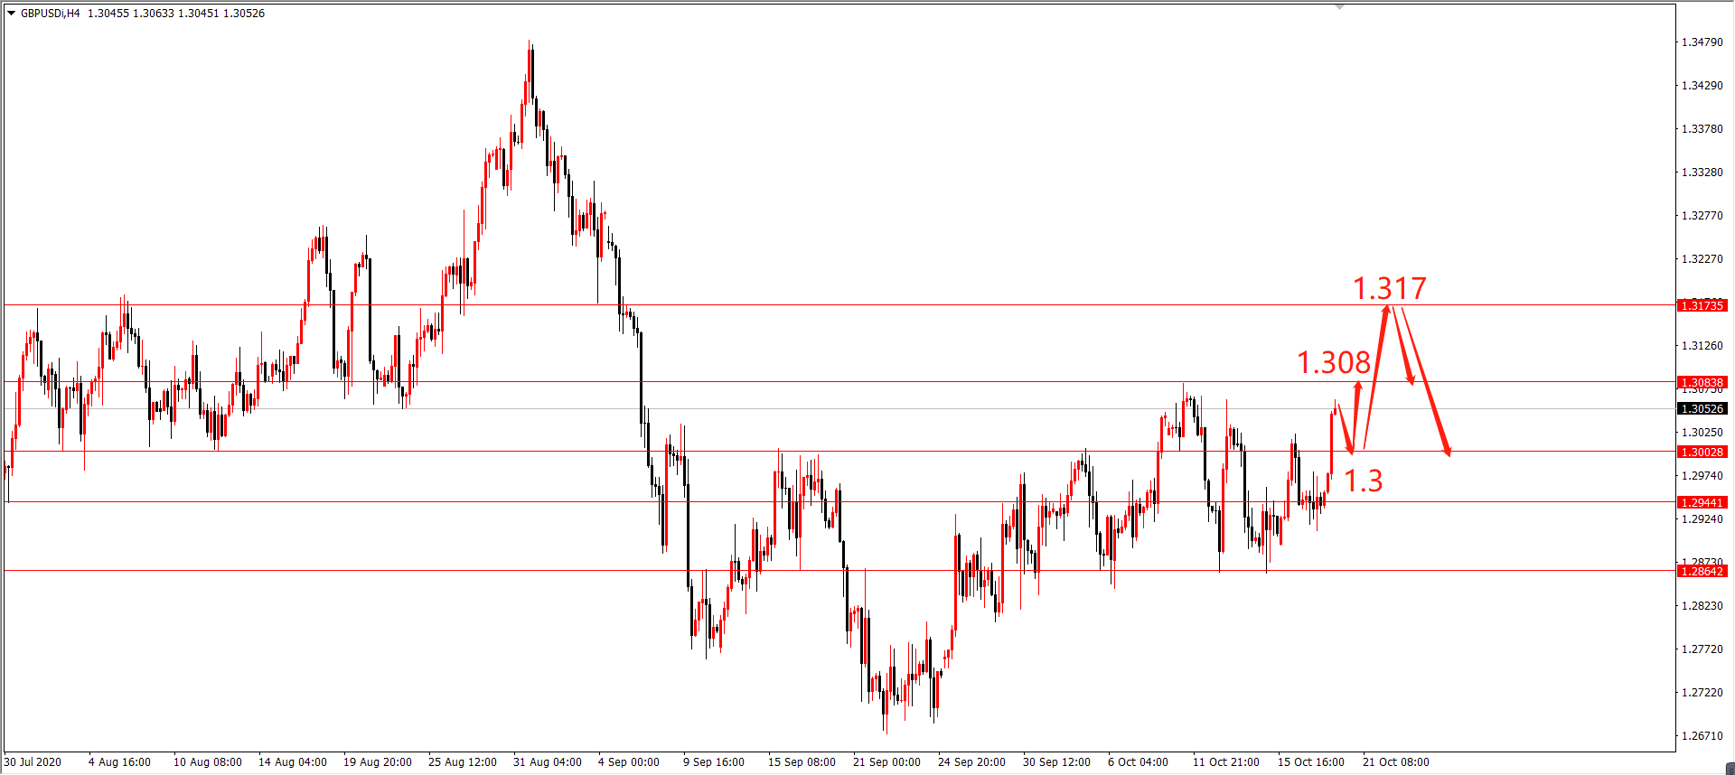Select the red 1.30838 price tag
Viewport: 1735px width, 775px height.
[1702, 382]
